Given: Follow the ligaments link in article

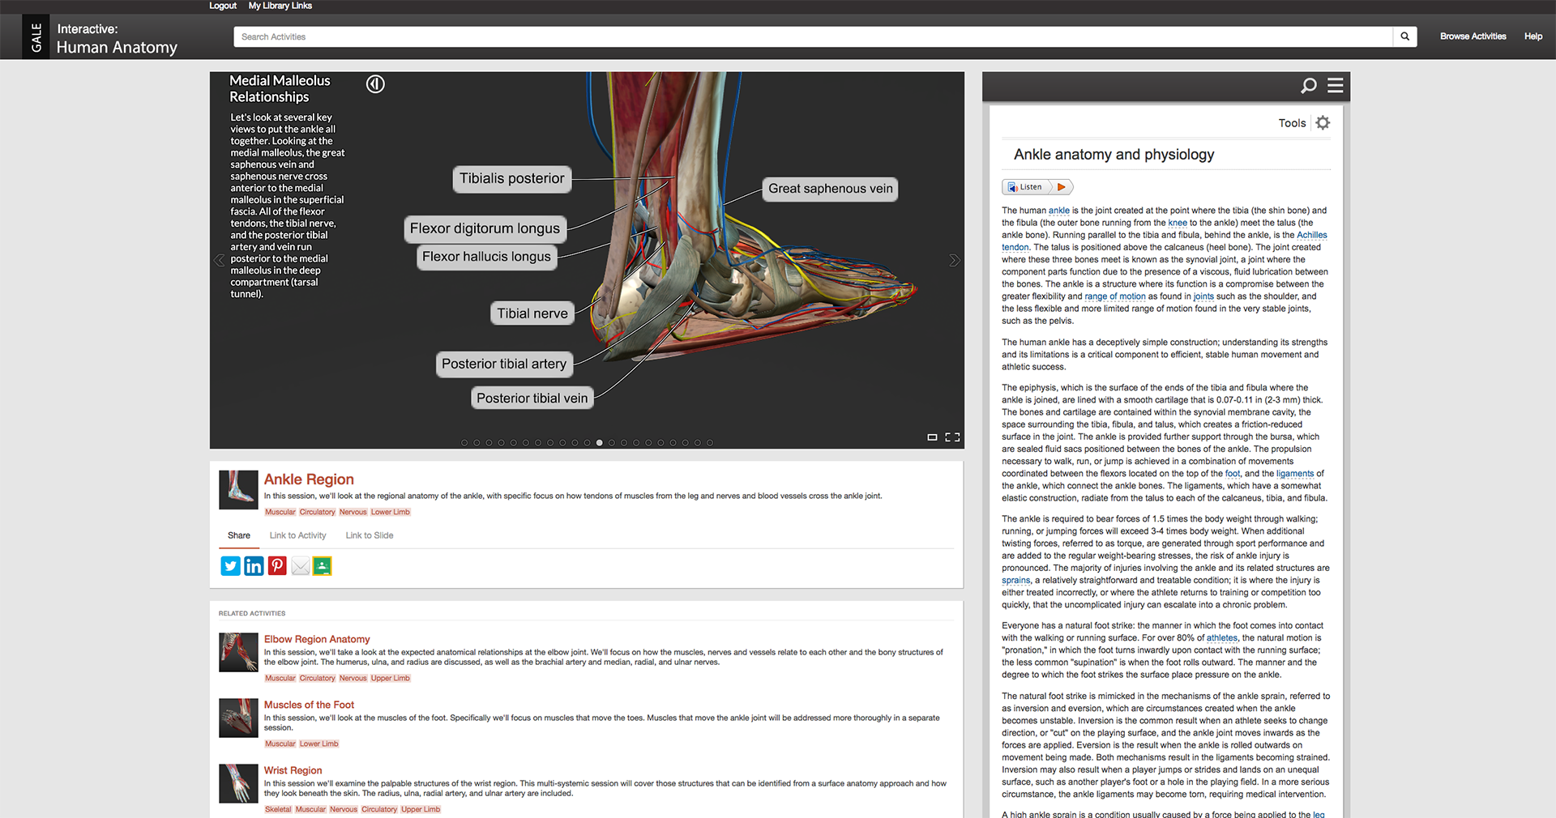Looking at the screenshot, I should click(1295, 474).
